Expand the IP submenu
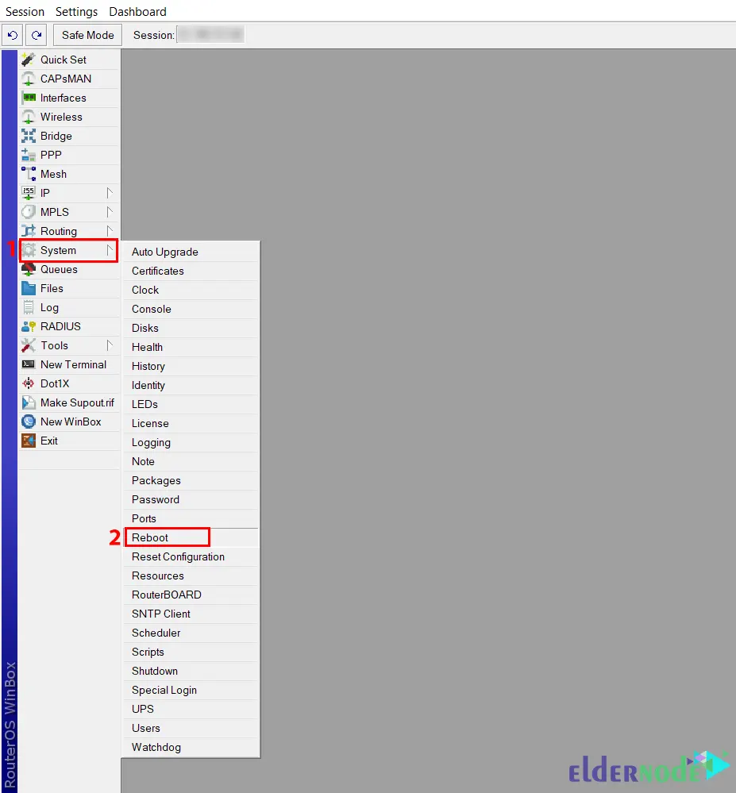Image resolution: width=736 pixels, height=793 pixels. 46,192
